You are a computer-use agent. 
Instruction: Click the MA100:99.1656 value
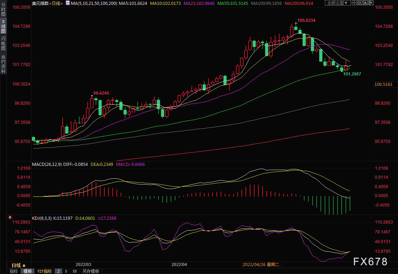[x=266, y=3]
